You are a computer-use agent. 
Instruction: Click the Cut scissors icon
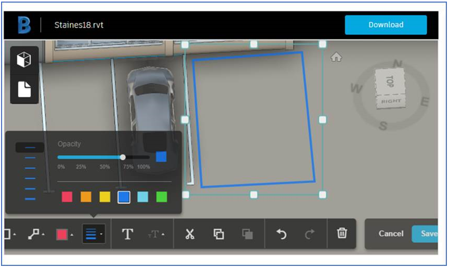click(190, 234)
